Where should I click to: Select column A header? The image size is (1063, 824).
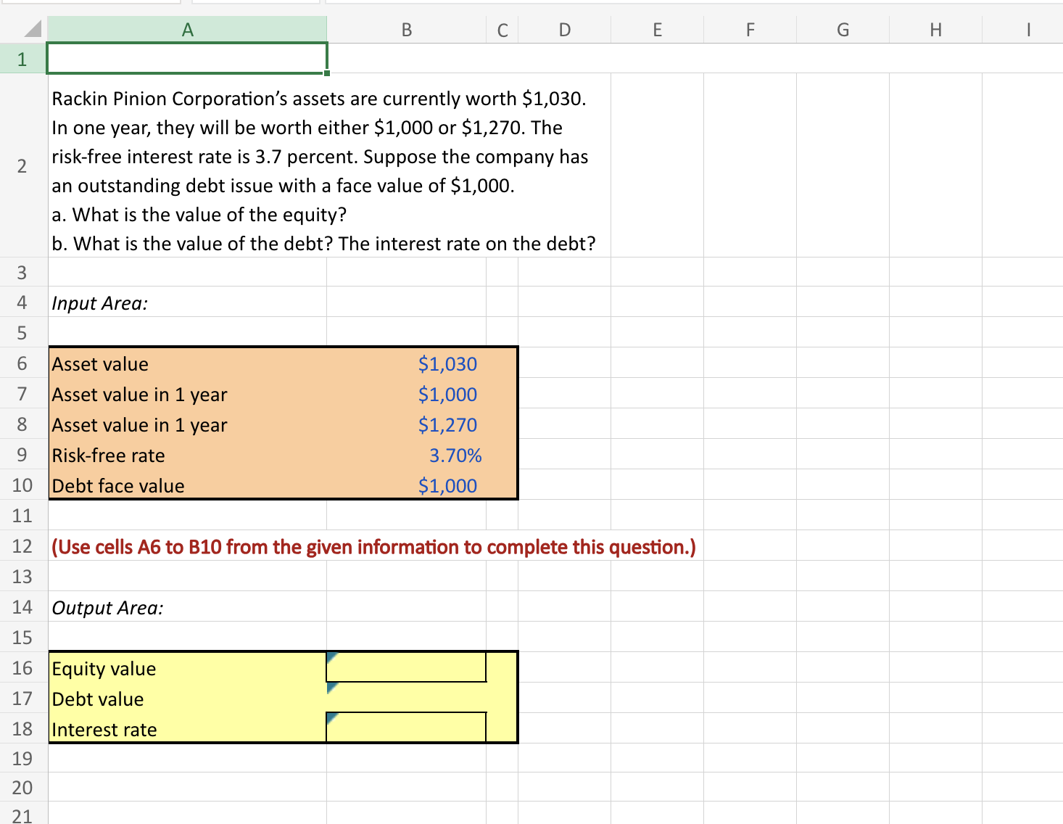click(187, 30)
